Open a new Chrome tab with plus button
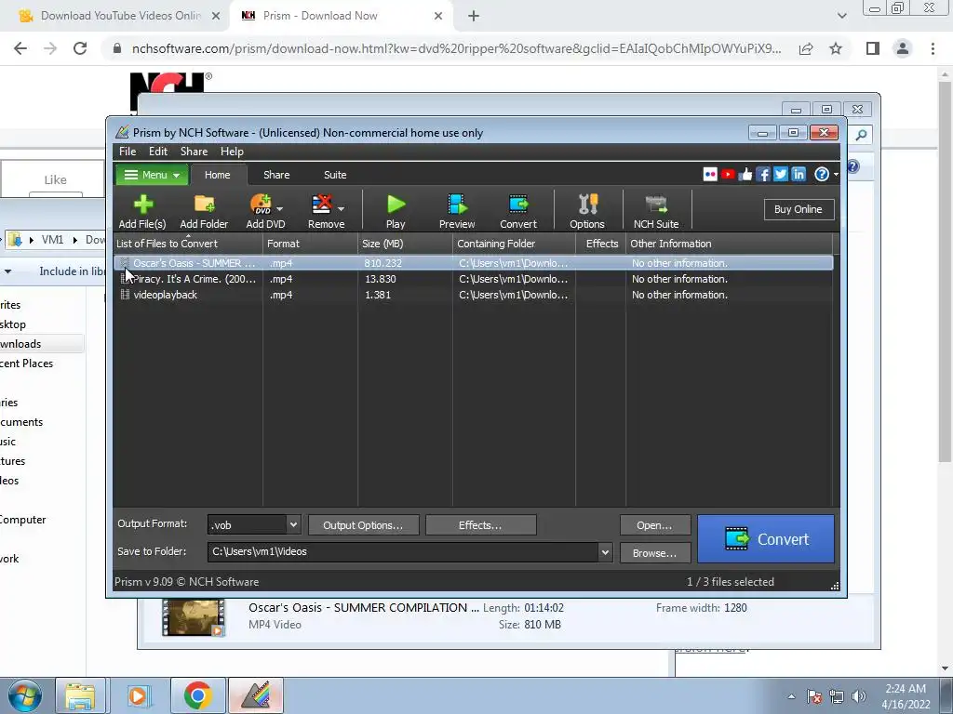Screen dimensions: 953x714 (474, 17)
